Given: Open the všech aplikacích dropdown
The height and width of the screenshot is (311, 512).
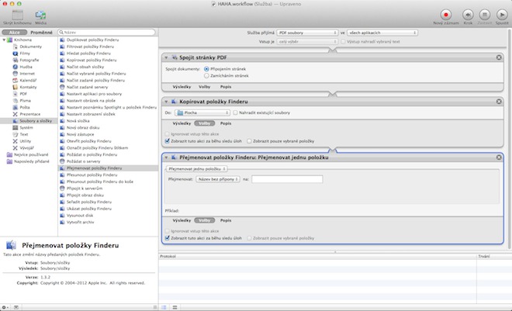Looking at the screenshot, I should 382,33.
